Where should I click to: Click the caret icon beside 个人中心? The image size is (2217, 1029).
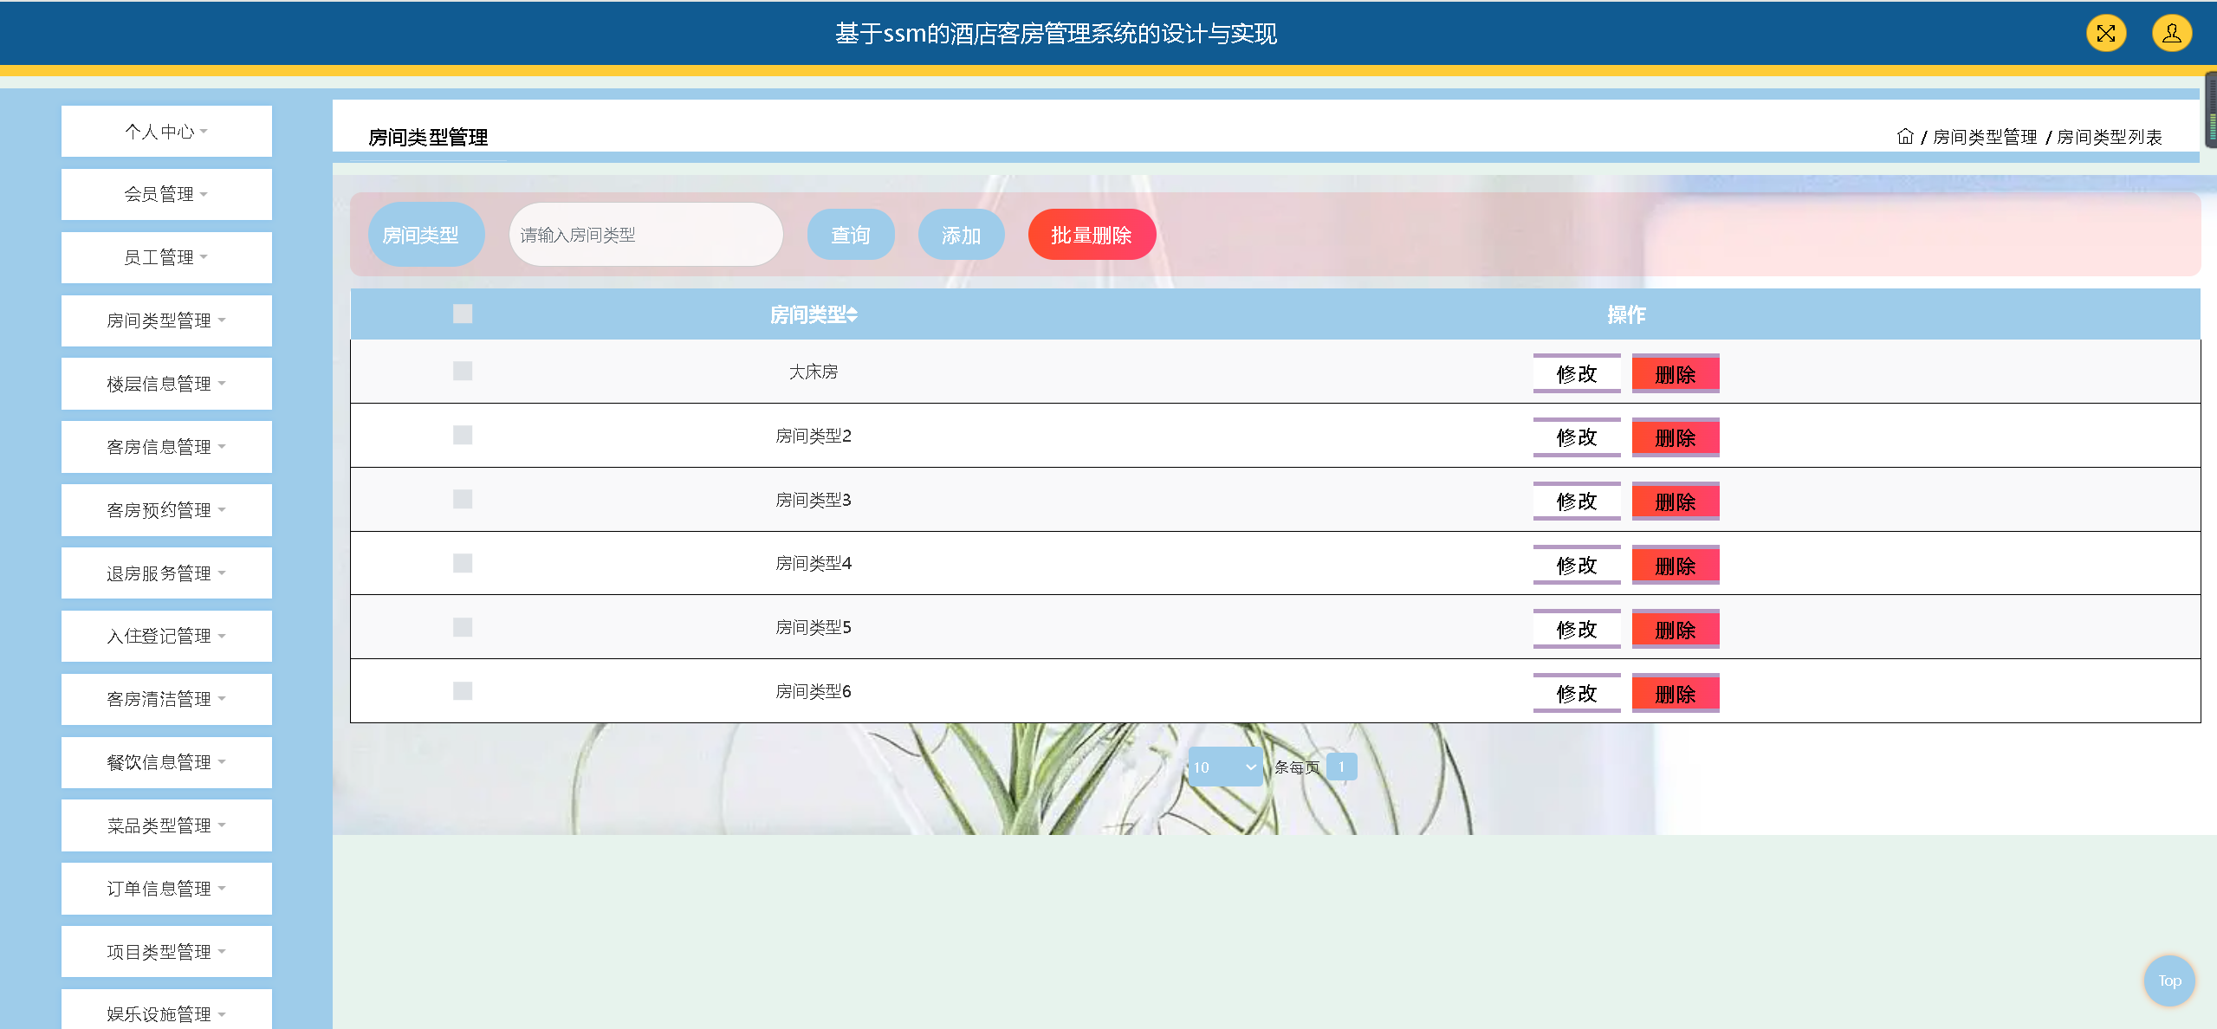click(204, 132)
